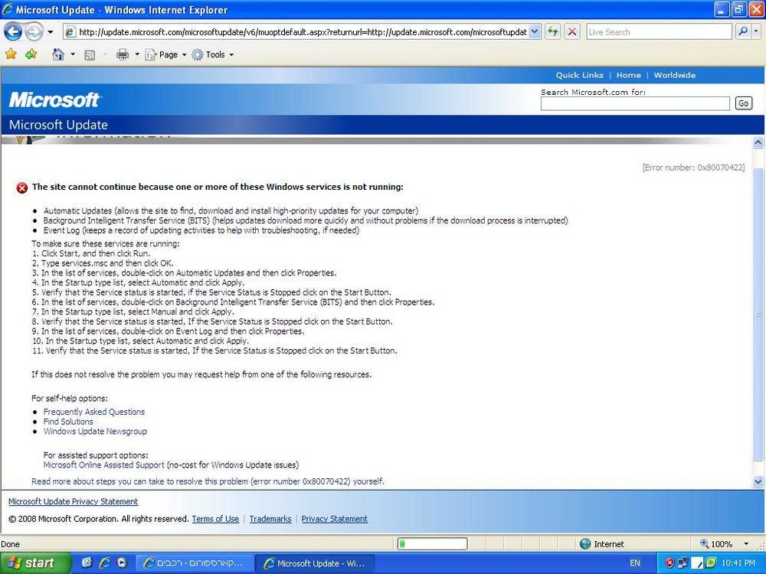
Task: Click the status bar loading progress bar
Action: pos(432,543)
